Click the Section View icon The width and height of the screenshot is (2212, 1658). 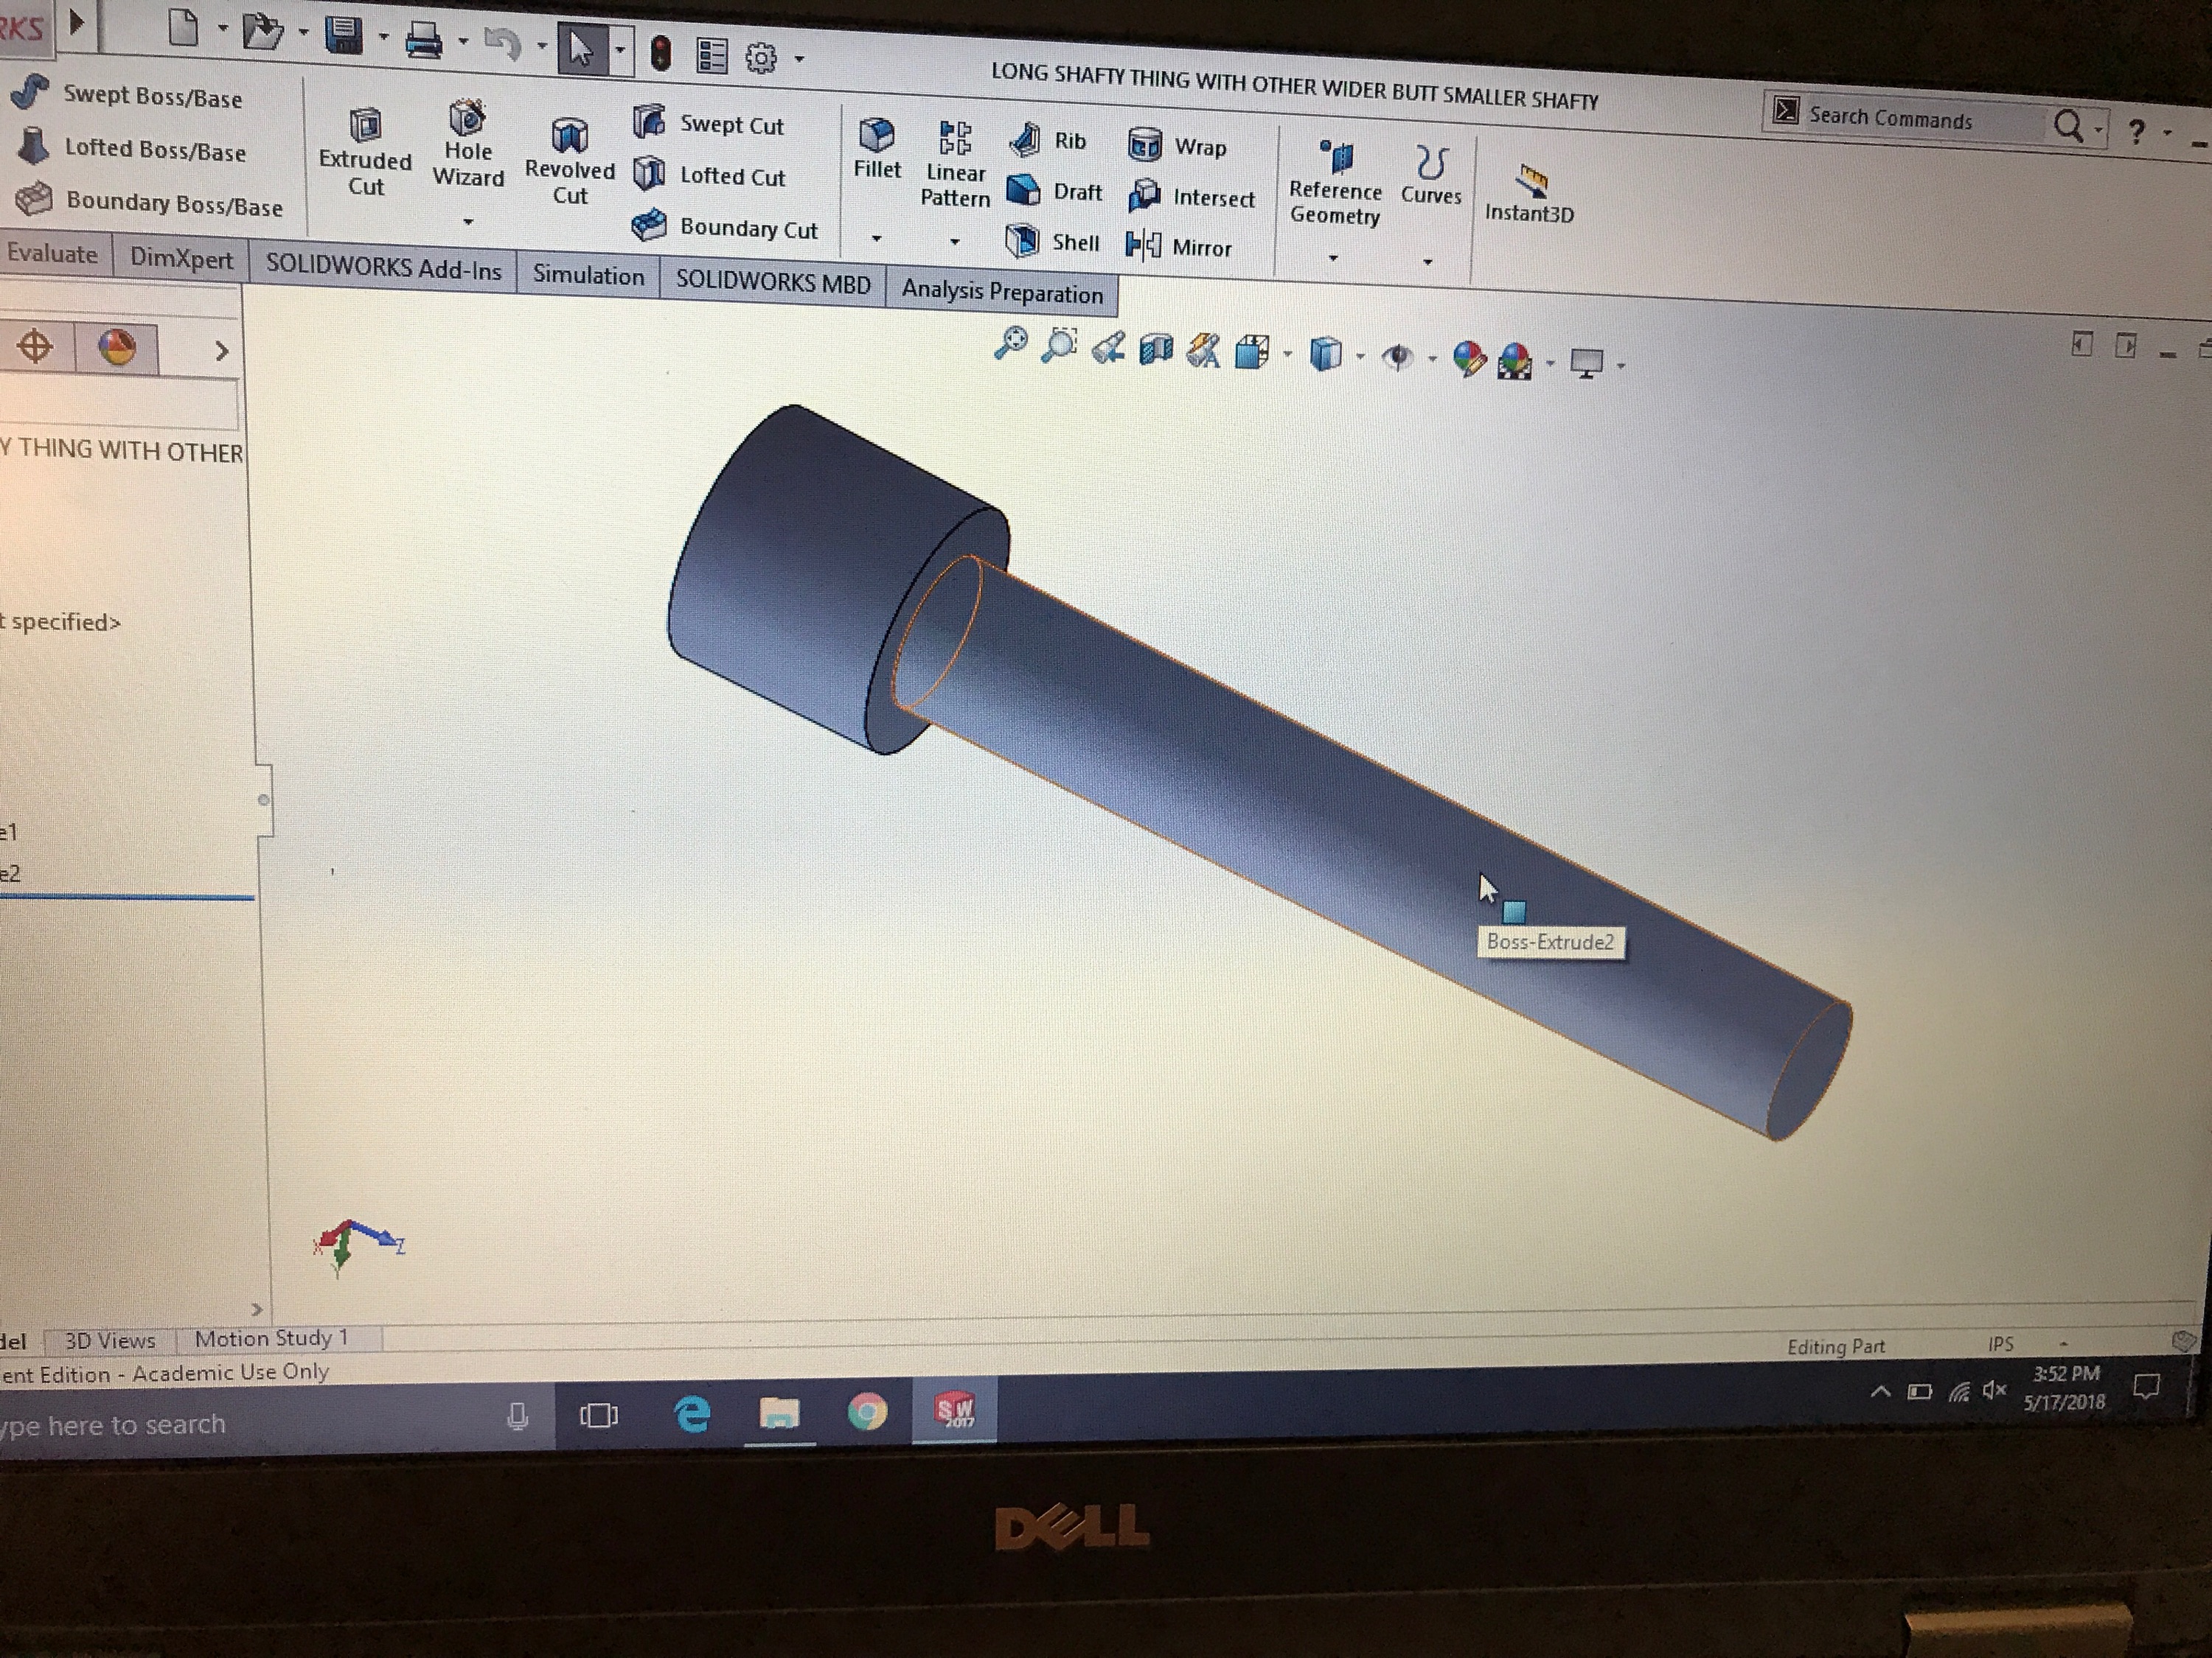(x=1156, y=349)
